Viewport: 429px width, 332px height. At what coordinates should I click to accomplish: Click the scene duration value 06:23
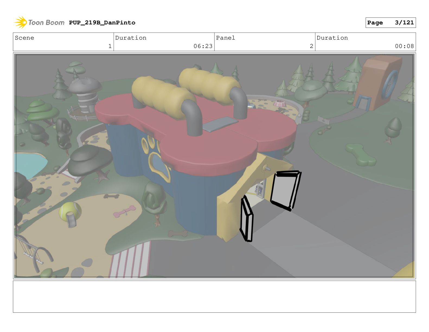coord(203,46)
